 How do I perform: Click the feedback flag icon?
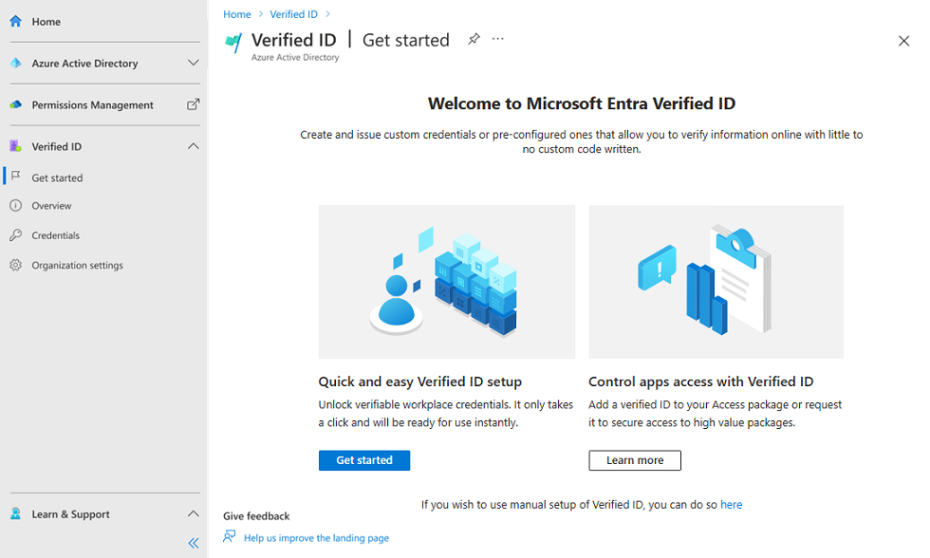(229, 536)
